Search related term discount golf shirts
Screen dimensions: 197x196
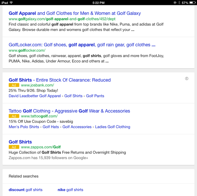coord(26,190)
